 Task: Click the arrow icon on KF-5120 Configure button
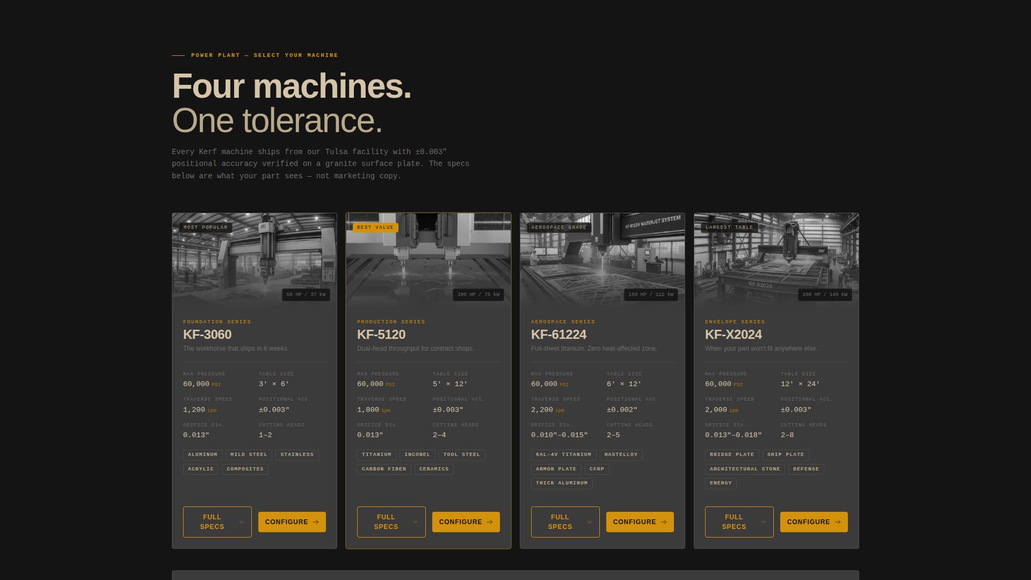490,521
